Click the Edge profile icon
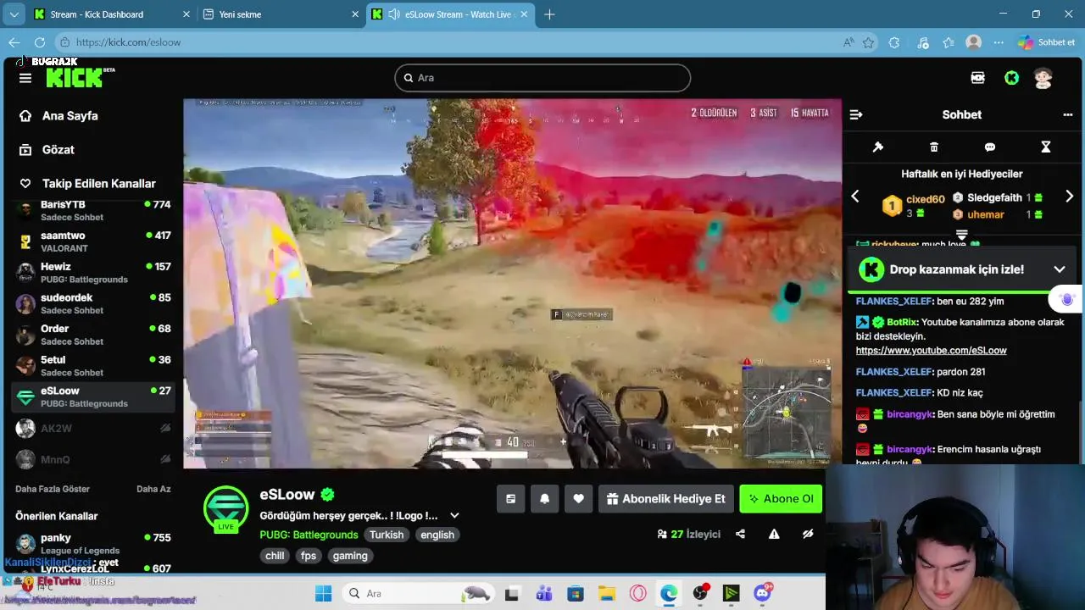Screen dimensions: 1085x610 pyautogui.click(x=974, y=42)
